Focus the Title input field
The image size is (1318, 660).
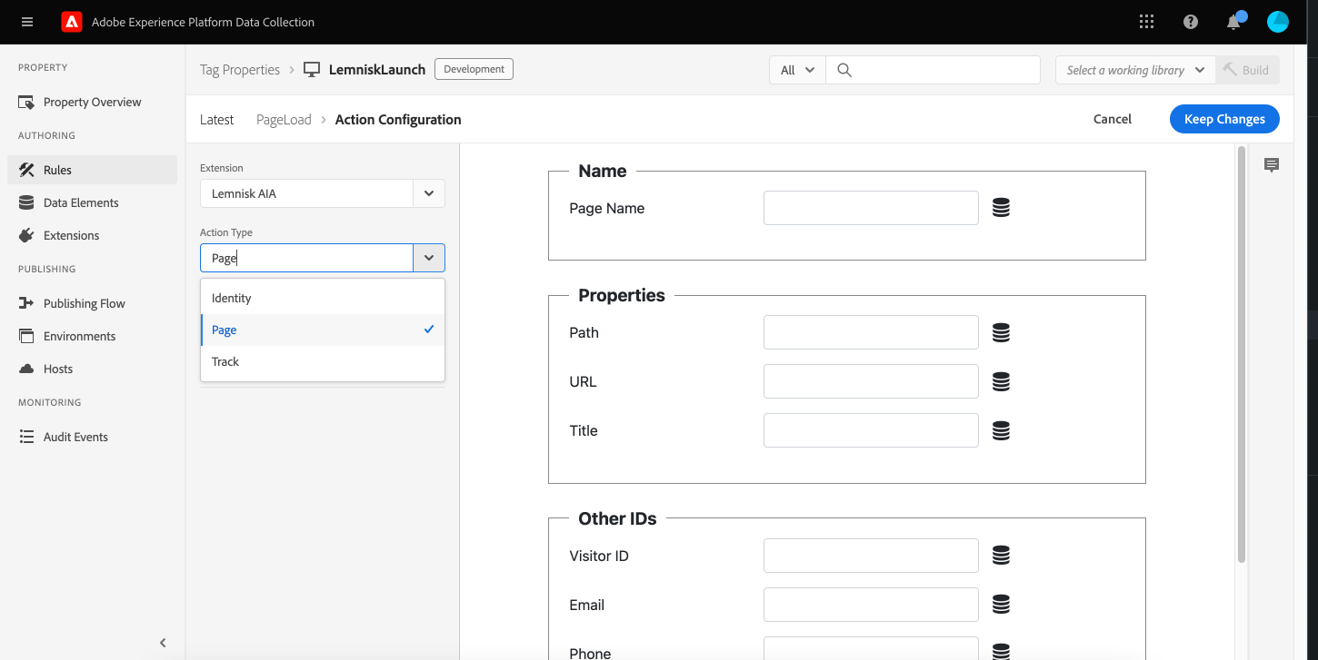[871, 430]
